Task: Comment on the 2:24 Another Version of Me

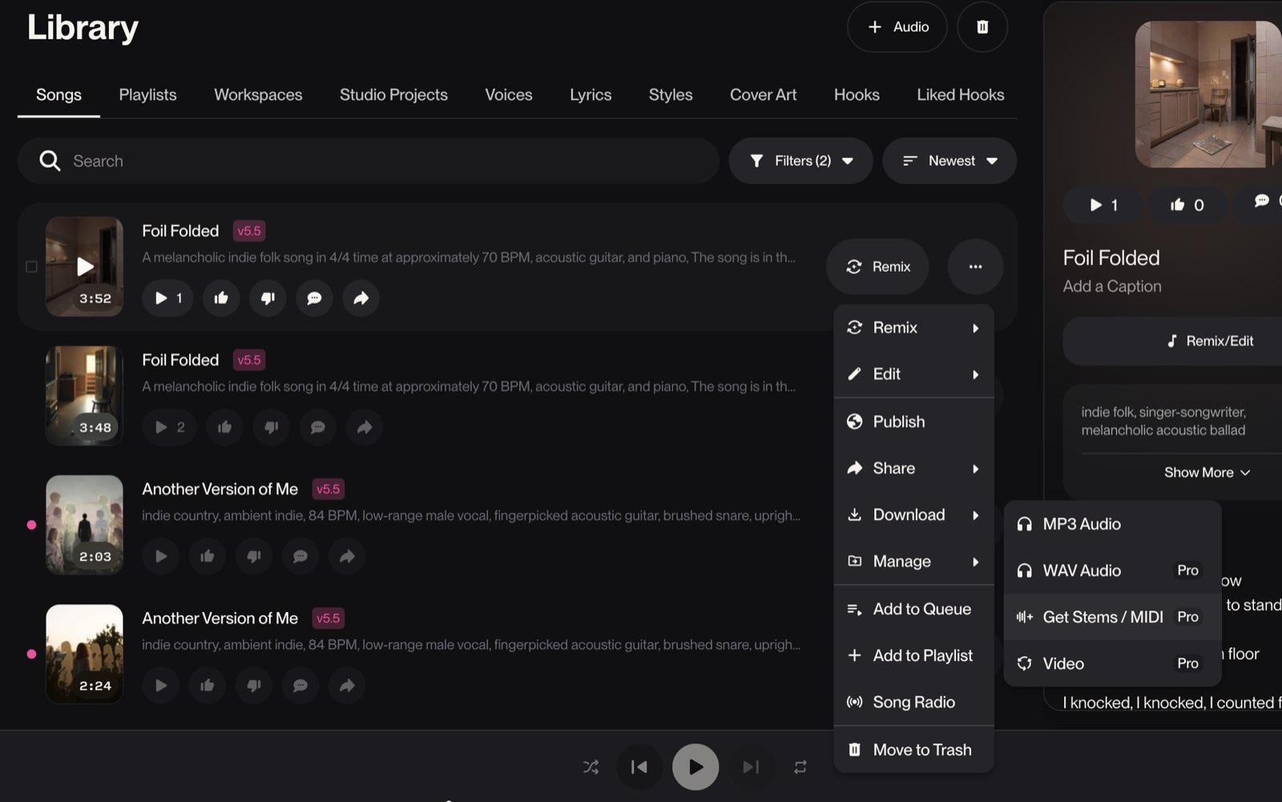Action: (x=300, y=685)
